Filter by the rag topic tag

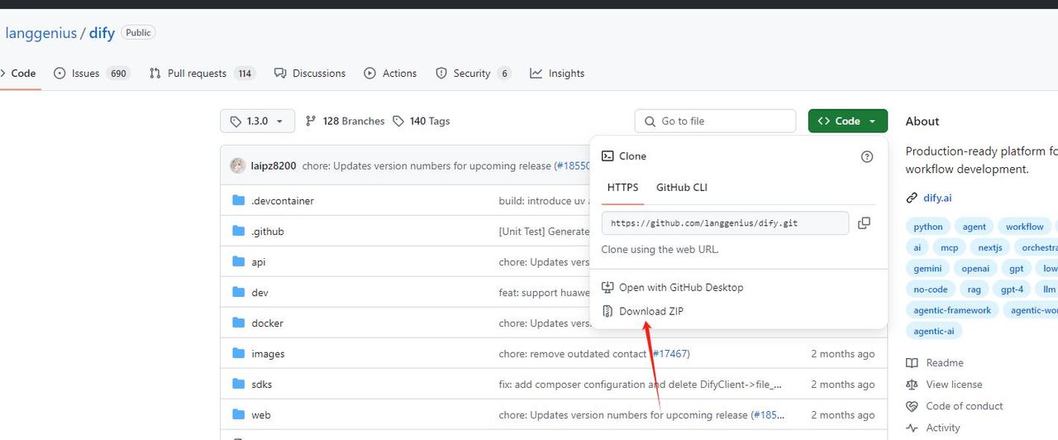coord(975,289)
